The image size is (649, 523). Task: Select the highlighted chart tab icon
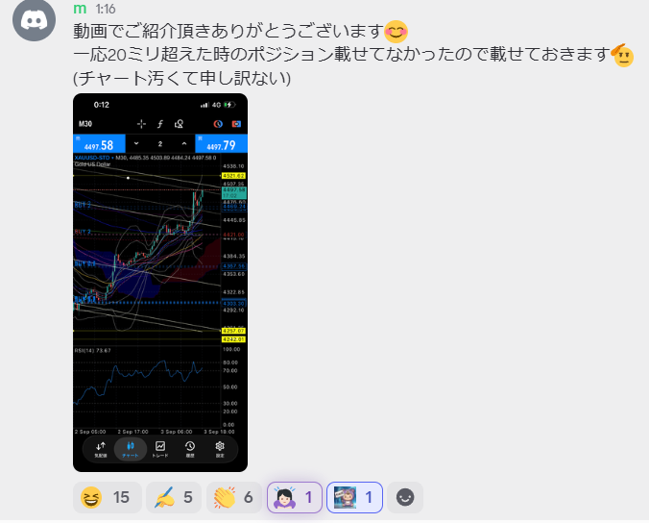coord(131,449)
